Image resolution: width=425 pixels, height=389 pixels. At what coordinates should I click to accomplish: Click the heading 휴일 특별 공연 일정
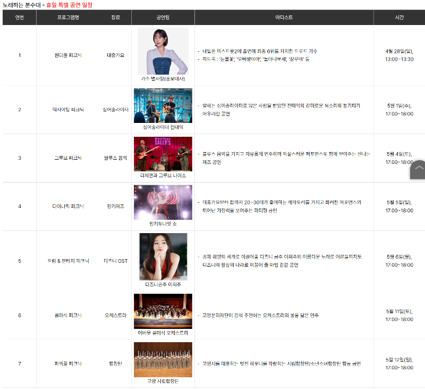click(70, 5)
